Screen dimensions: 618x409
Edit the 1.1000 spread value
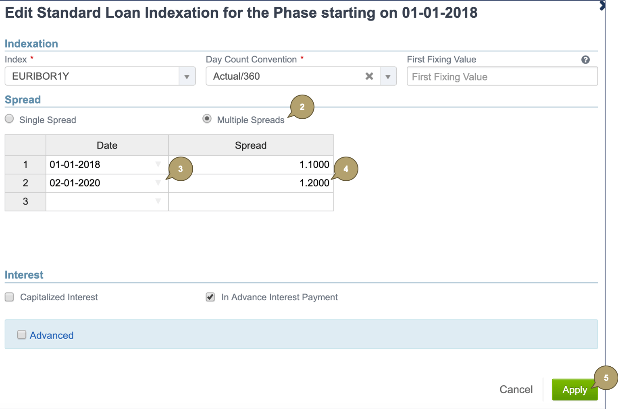point(282,164)
